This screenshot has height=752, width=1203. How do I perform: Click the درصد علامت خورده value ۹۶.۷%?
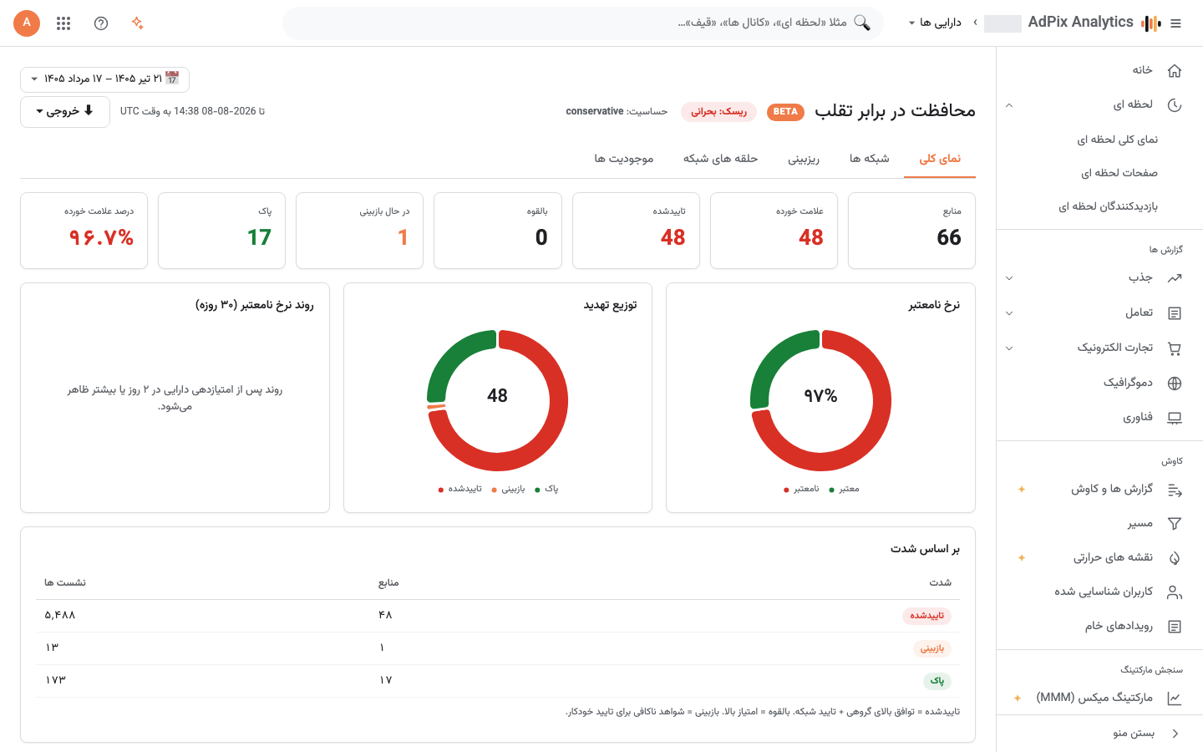pyautogui.click(x=101, y=238)
